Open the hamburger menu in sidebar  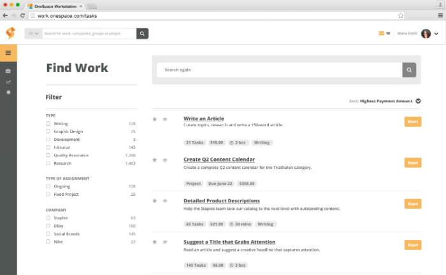tap(8, 53)
